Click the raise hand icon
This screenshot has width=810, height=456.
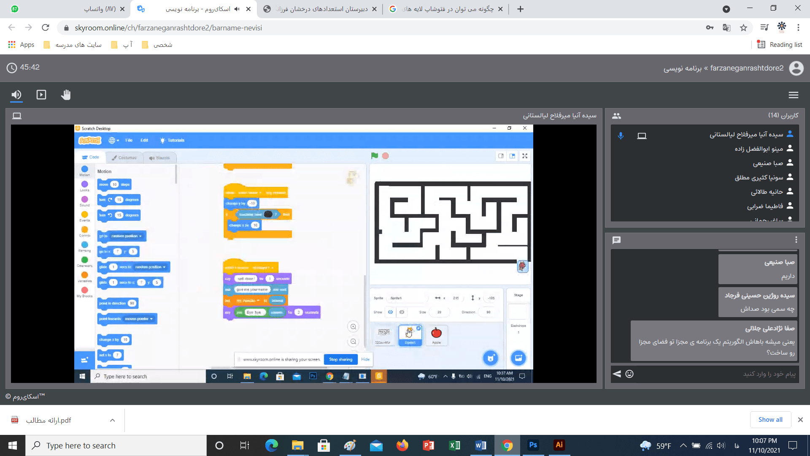point(65,95)
